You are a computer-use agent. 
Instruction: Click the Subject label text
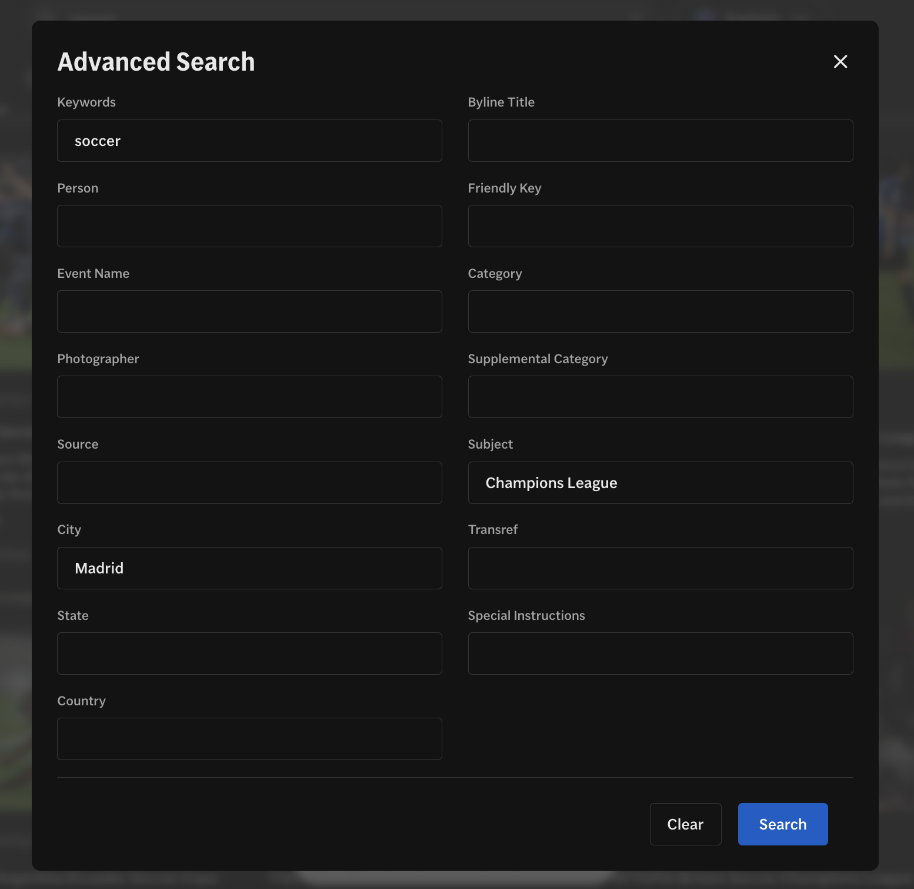click(x=490, y=444)
